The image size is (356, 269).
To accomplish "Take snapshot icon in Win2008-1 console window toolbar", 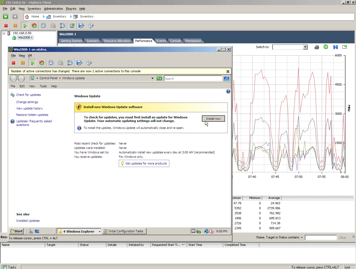I will (51, 63).
